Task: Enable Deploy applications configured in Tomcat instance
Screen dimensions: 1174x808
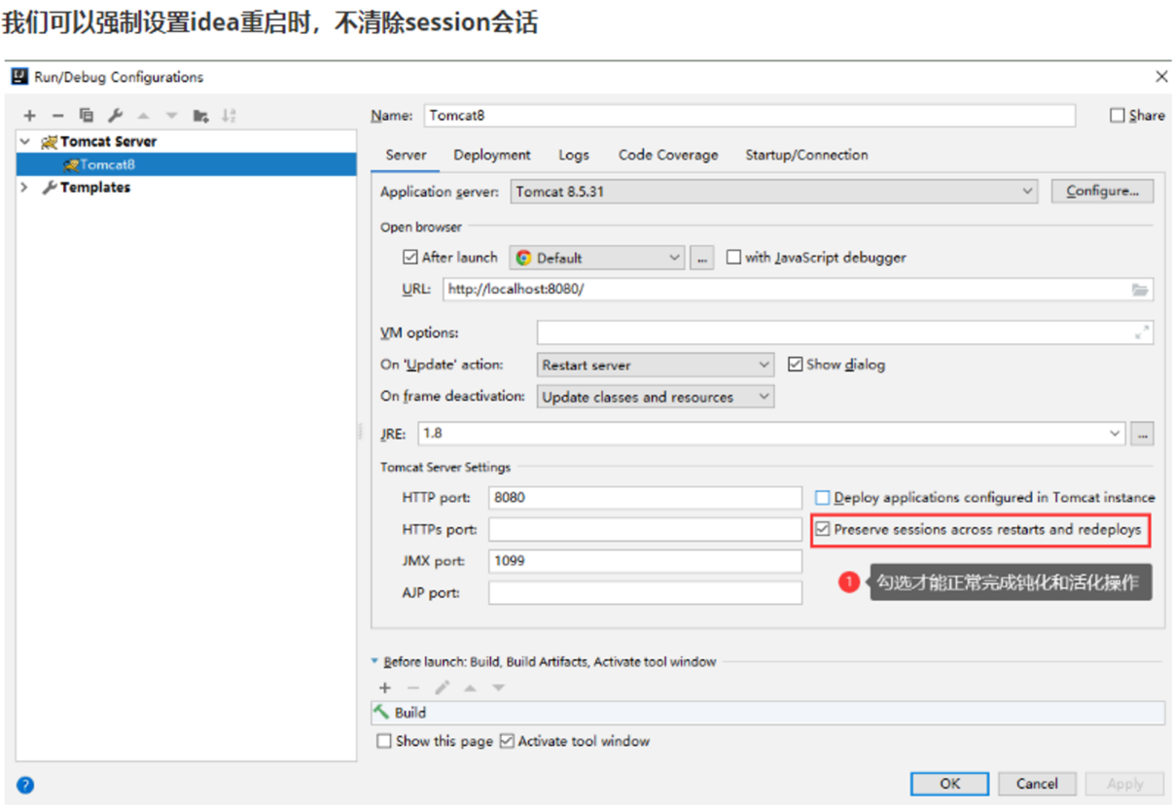Action: click(823, 498)
